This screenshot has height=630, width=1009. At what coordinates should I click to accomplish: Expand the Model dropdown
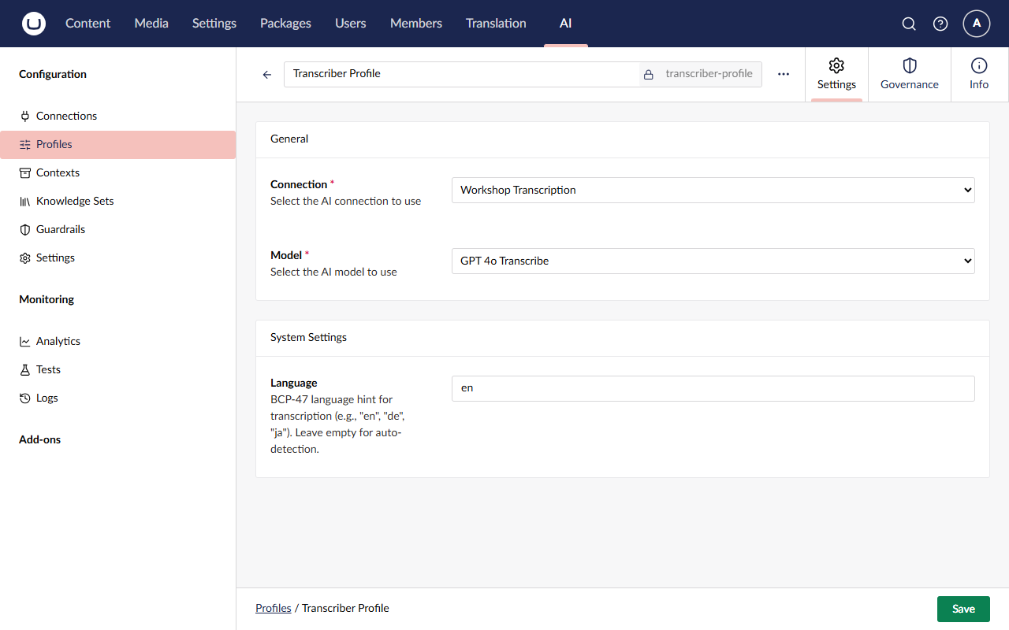[713, 261]
